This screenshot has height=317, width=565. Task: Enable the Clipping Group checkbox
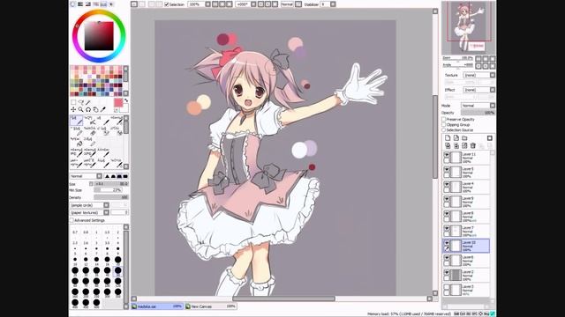click(x=444, y=125)
